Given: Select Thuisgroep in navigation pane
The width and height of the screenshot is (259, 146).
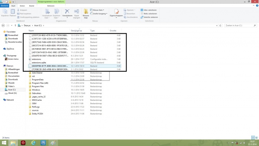Looking at the screenshot, I should (x=11, y=56).
